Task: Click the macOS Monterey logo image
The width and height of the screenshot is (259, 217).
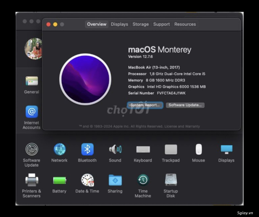Action: [x=85, y=79]
